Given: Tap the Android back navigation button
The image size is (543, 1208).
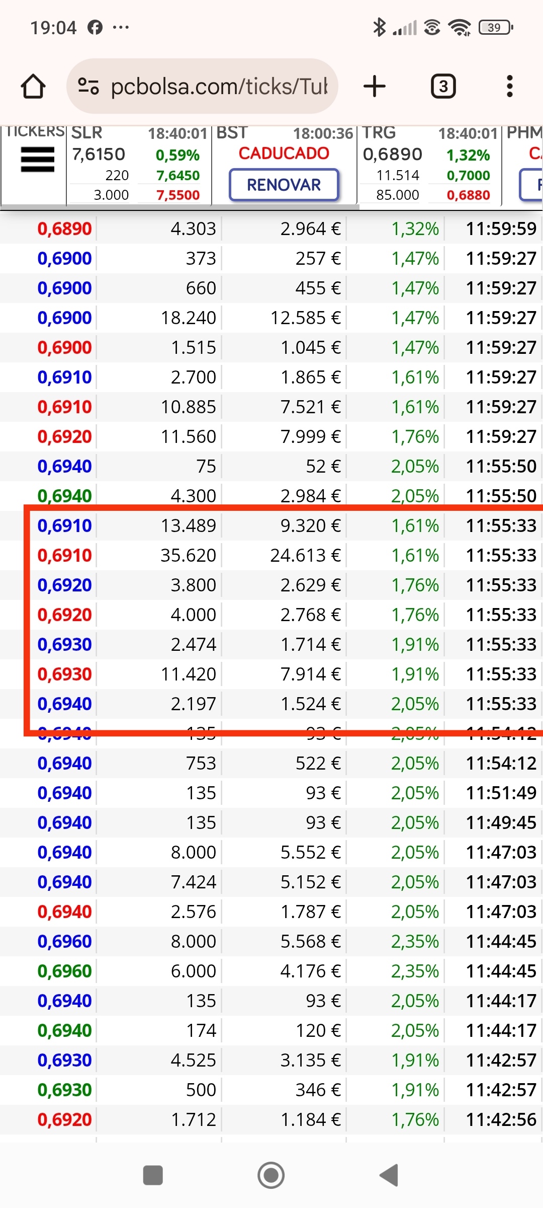Looking at the screenshot, I should [x=389, y=1175].
